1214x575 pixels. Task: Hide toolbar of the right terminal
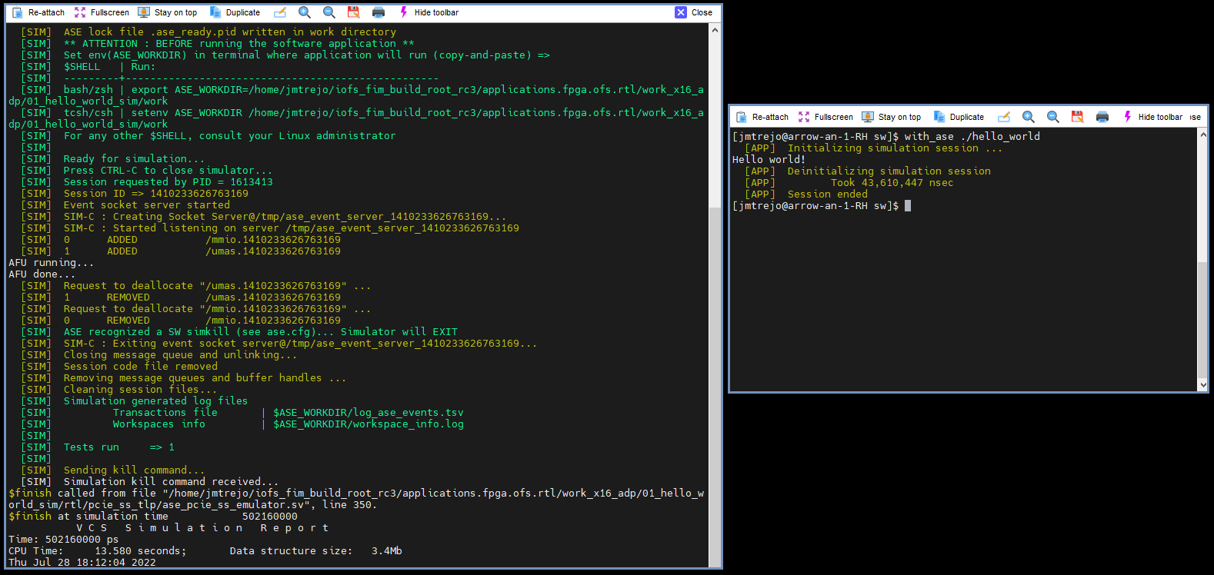click(1152, 117)
